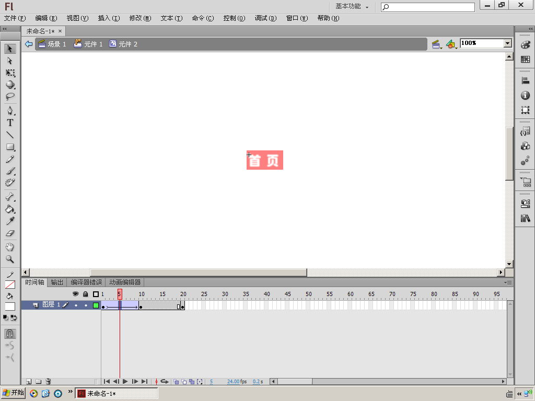Open the Align panel icon
Screen dimensions: 535x401
tap(525, 81)
